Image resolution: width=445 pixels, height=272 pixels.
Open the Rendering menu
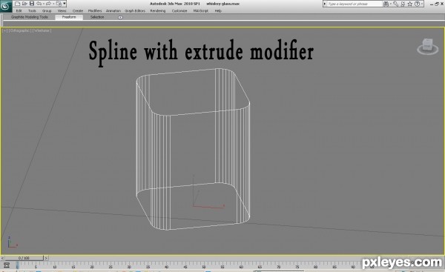tap(158, 11)
